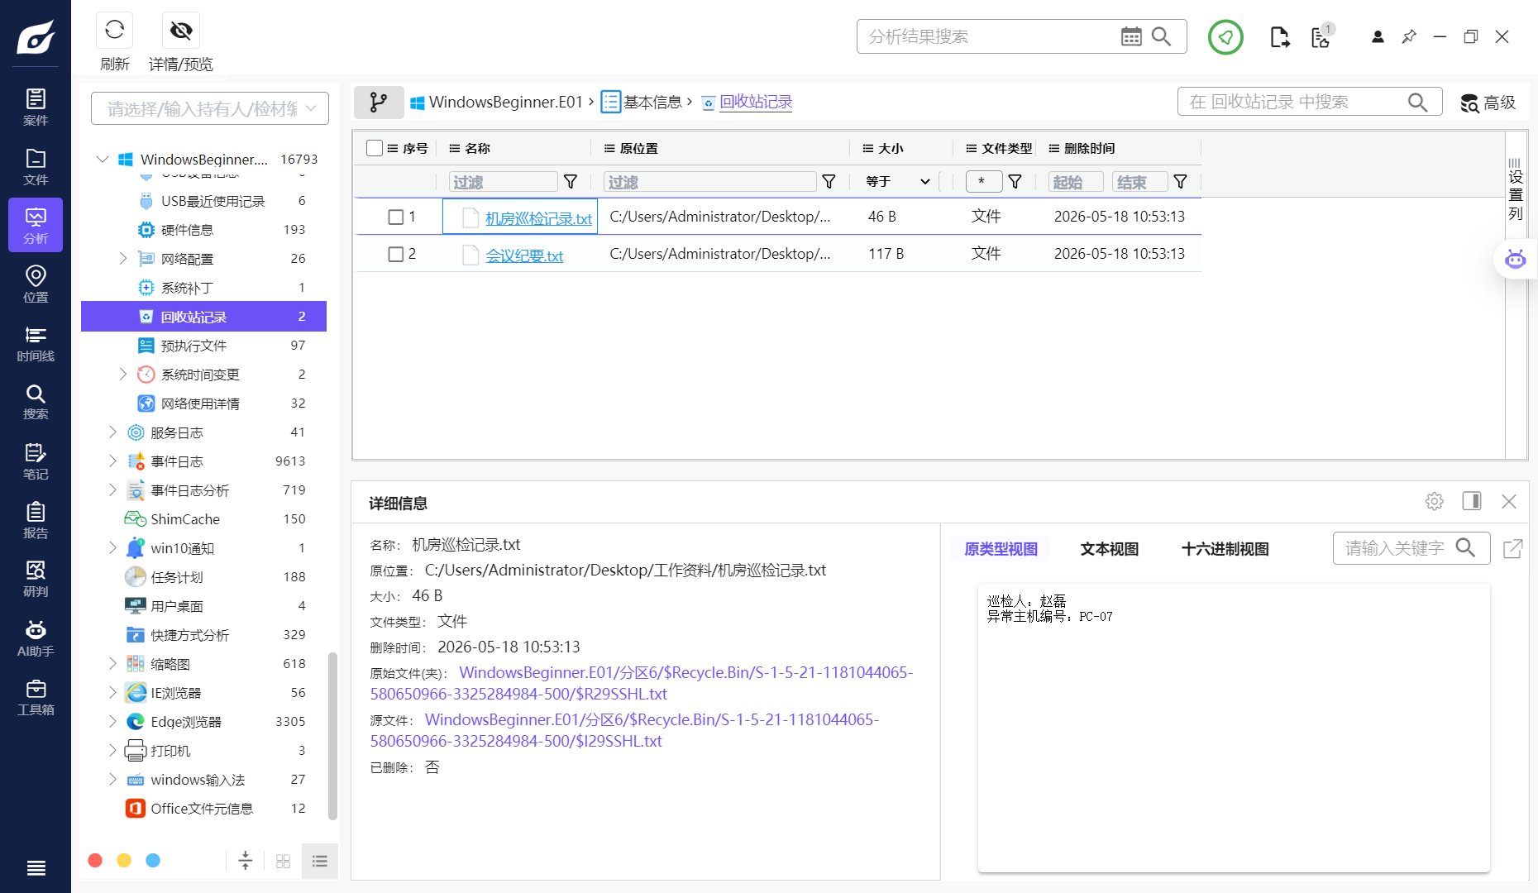This screenshot has width=1538, height=893.
Task: Open the 会议纪要.txt file link
Action: pyautogui.click(x=524, y=255)
